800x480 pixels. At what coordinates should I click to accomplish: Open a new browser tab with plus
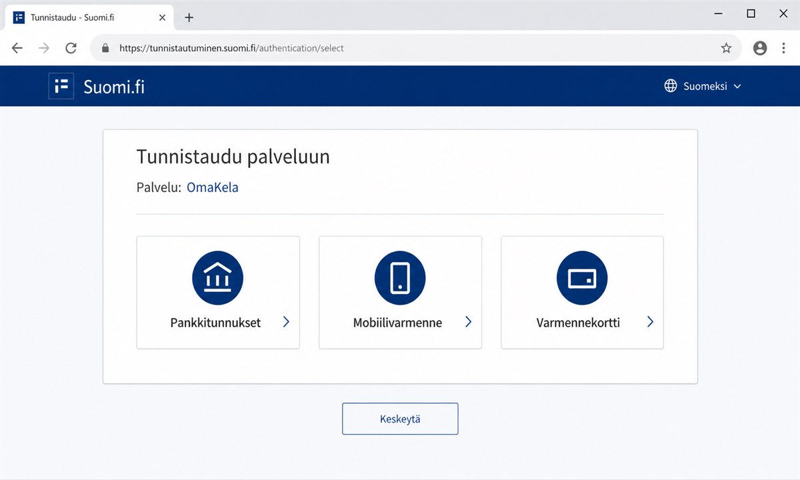189,17
